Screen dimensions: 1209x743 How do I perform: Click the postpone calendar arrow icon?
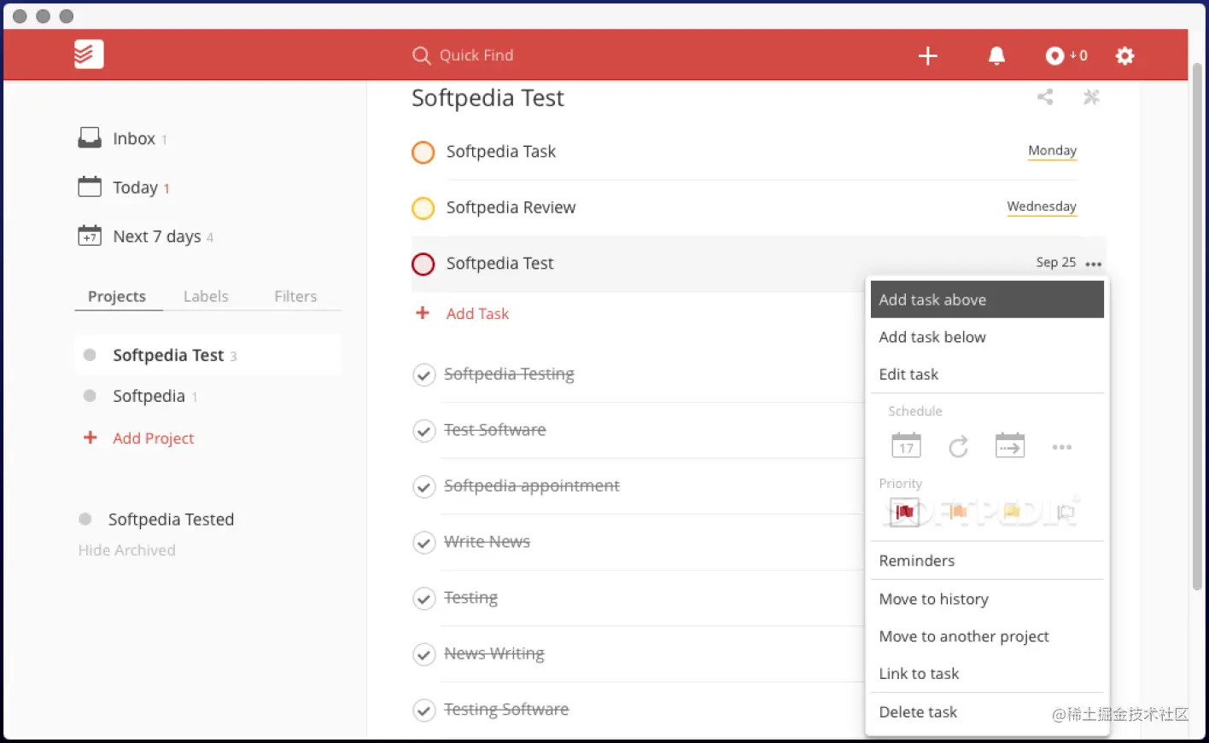click(1010, 445)
